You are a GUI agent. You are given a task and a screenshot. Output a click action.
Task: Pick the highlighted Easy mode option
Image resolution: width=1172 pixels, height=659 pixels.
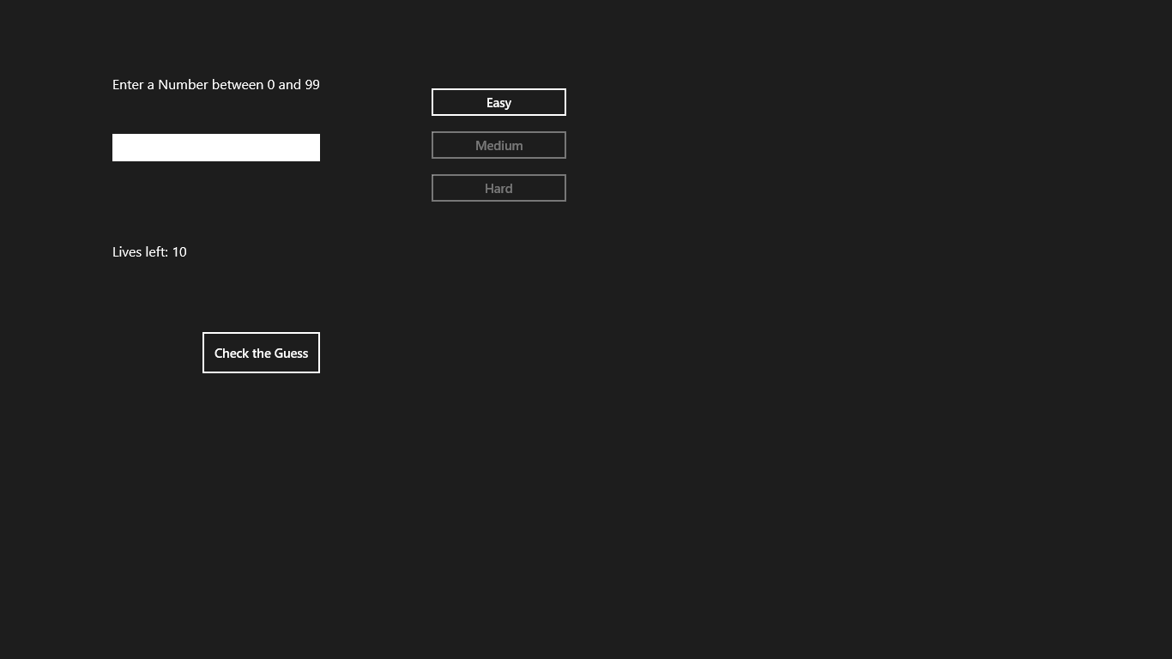498,102
